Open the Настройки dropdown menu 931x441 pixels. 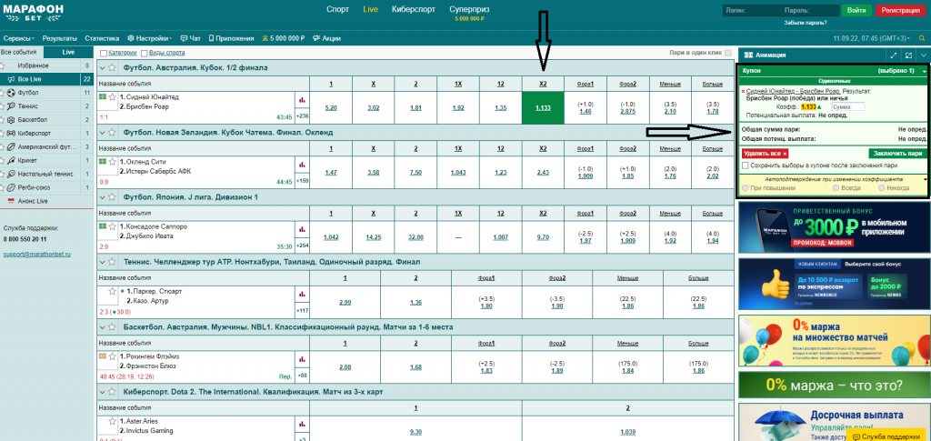(x=150, y=39)
